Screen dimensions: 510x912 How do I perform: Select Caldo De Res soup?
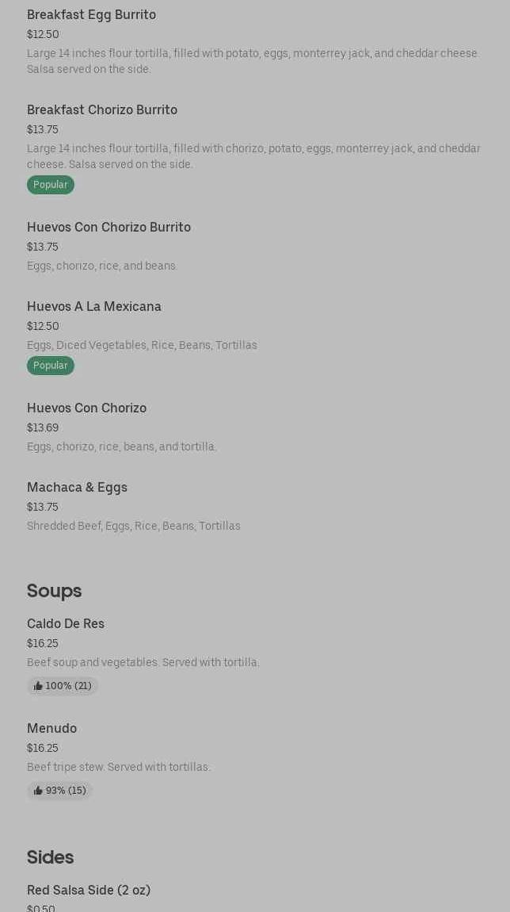tap(66, 623)
